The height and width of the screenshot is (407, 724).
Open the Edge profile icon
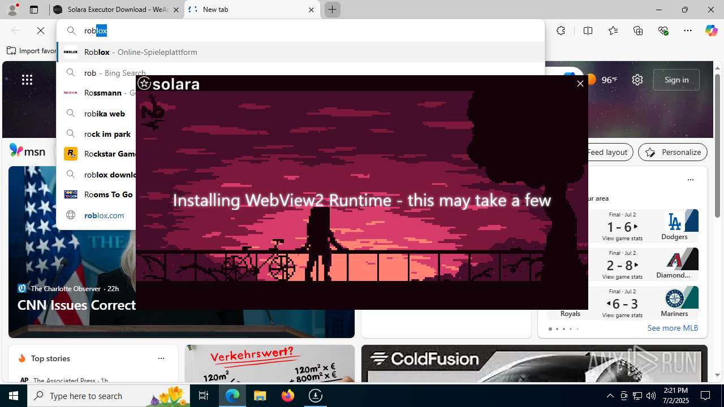(12, 10)
